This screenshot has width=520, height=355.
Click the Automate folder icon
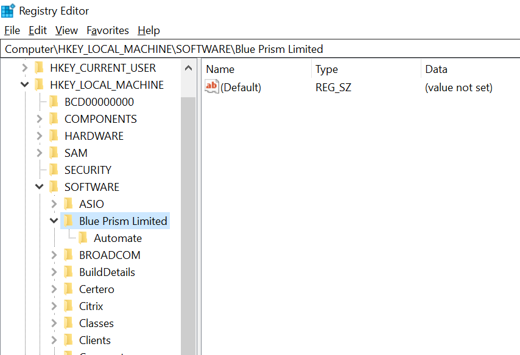(83, 238)
